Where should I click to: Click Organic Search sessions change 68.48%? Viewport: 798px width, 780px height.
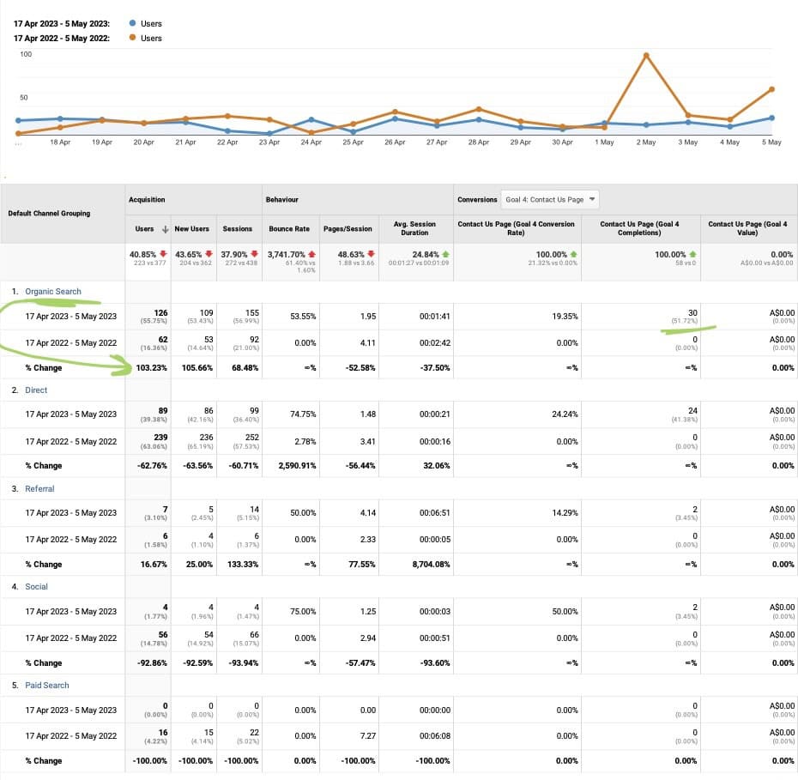click(245, 368)
